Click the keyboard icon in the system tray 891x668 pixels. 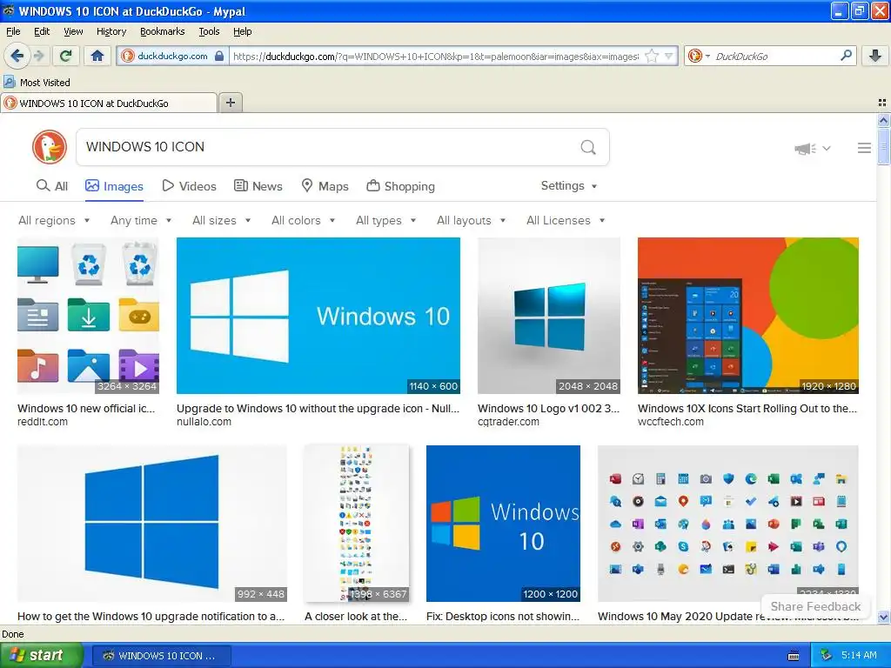(x=794, y=656)
